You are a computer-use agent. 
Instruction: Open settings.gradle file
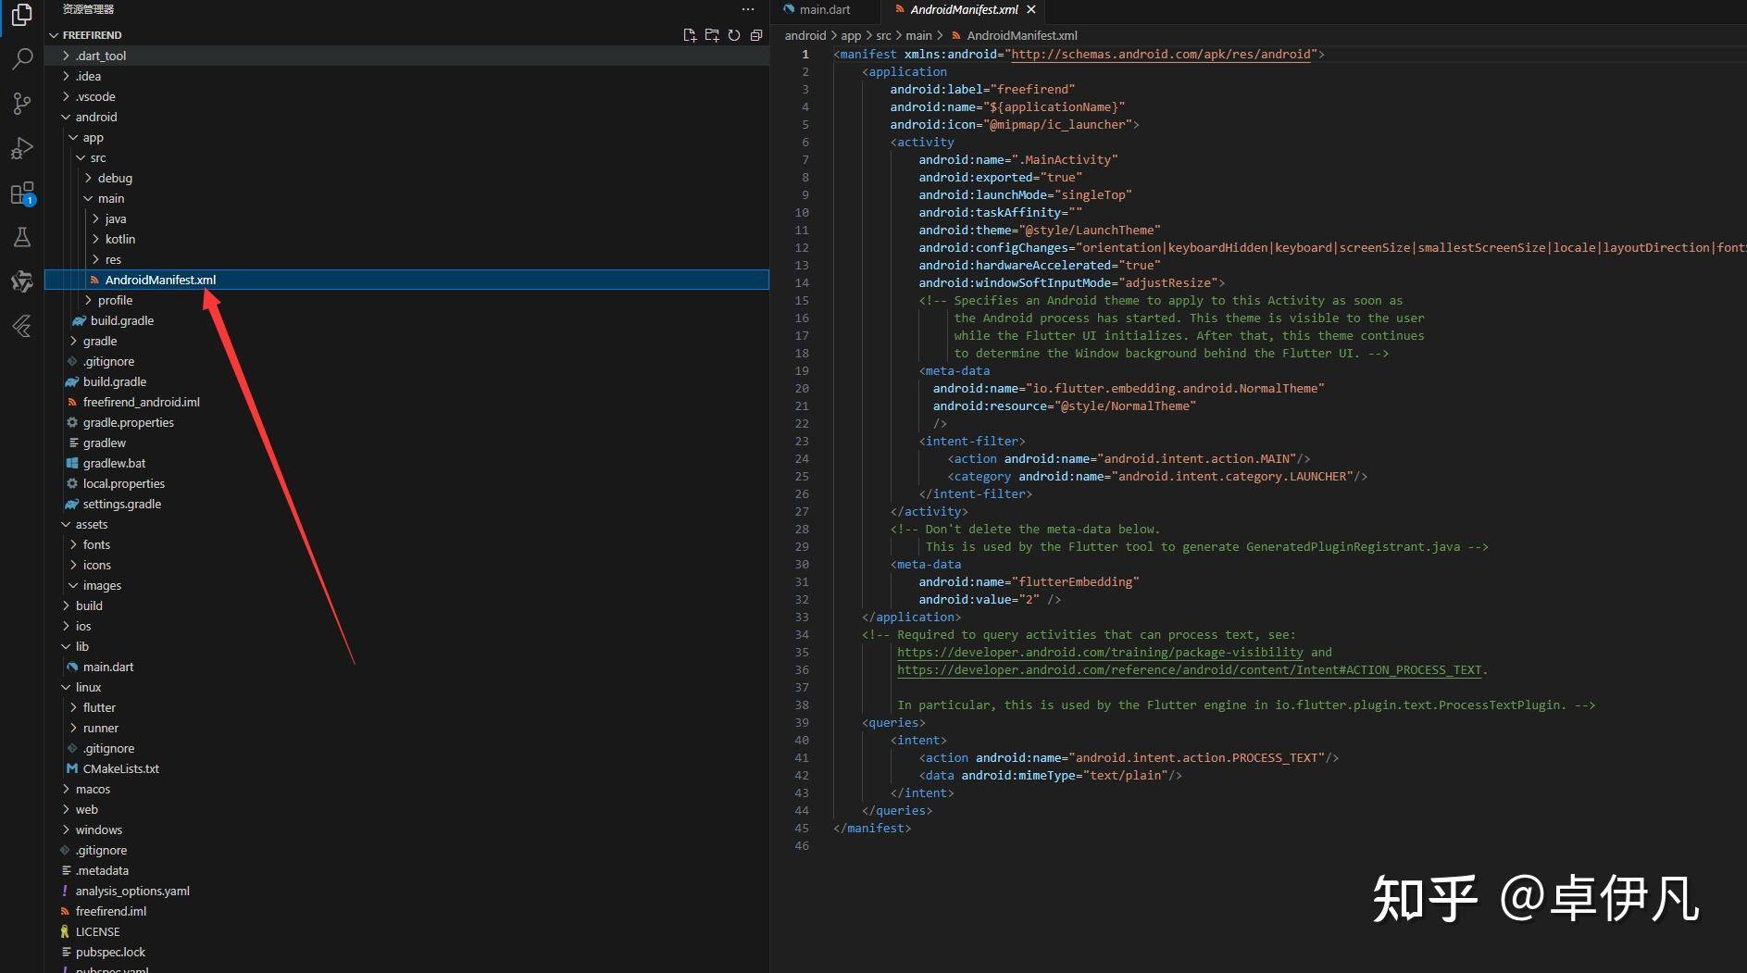[x=407, y=504]
